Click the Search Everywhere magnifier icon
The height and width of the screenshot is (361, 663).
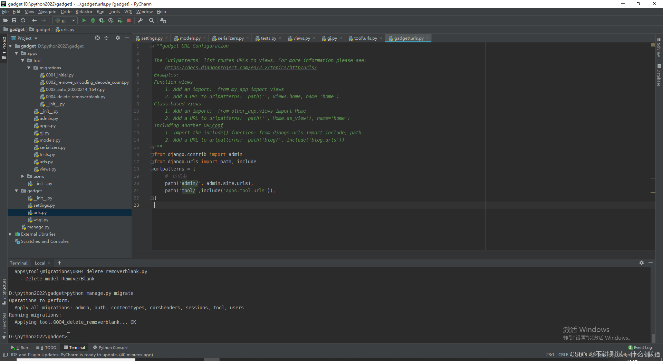point(152,21)
